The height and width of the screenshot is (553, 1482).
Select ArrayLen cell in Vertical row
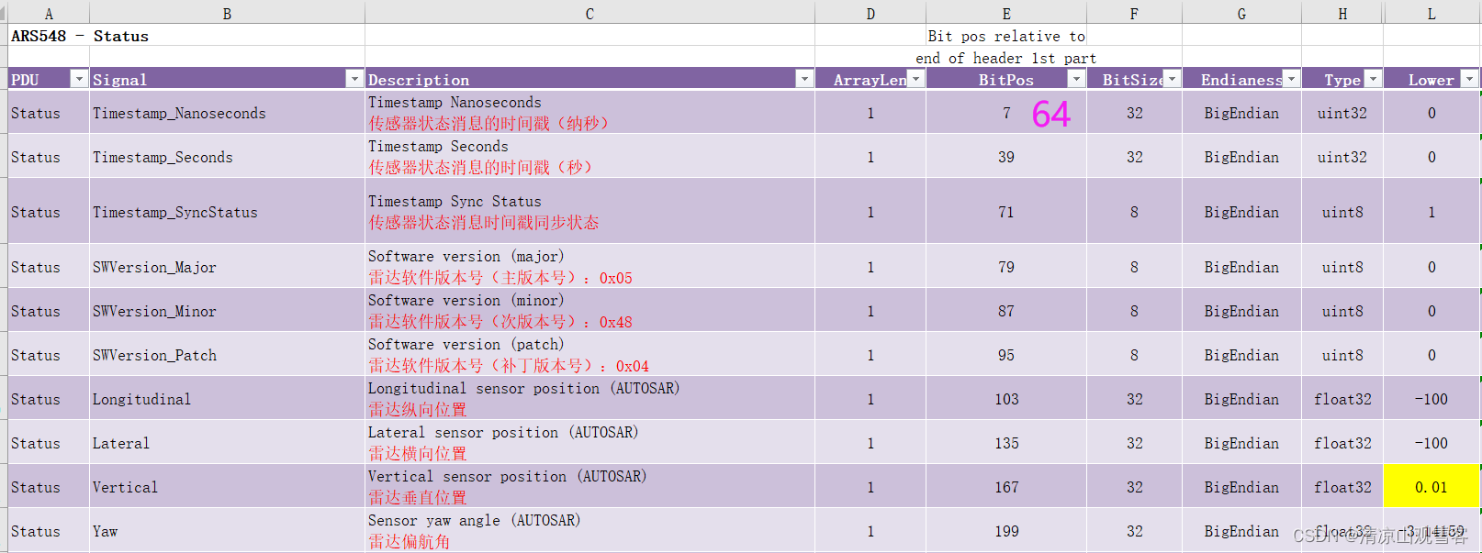[x=870, y=487]
